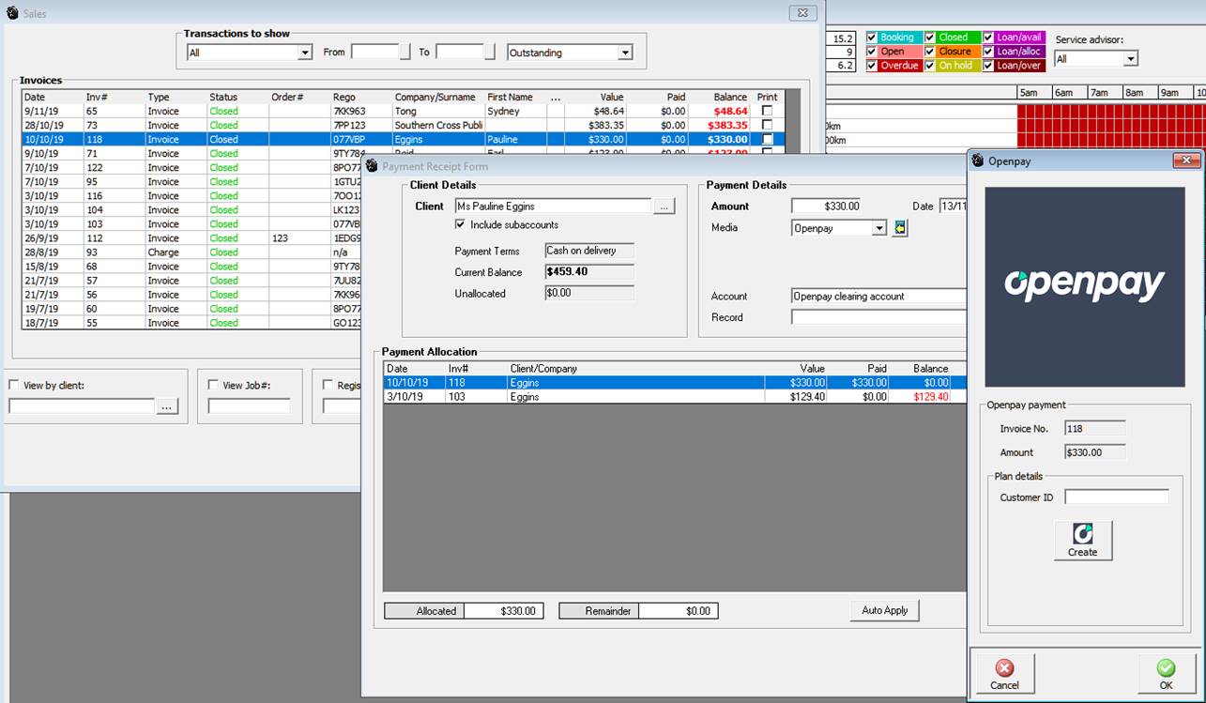
Task: Click ellipsis button next to View by client field
Action: click(167, 406)
